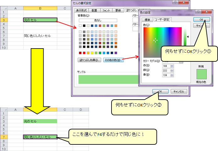Click the select-all corner of the top sheet
Image resolution: width=218 pixels, height=151 pixels.
pos(4,8)
